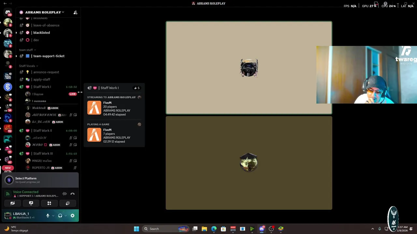Screen dimensions: 417x234
Task: Open BlueStacks from taskbar
Action: coord(281,229)
